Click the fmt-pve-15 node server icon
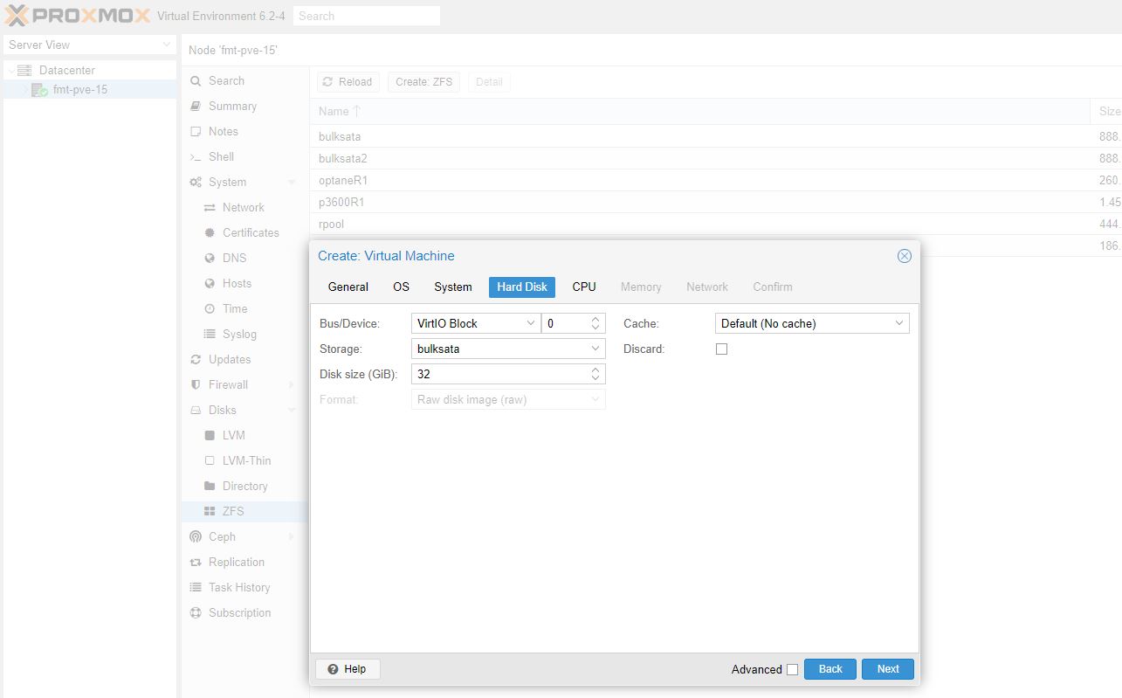Image resolution: width=1122 pixels, height=698 pixels. (39, 90)
